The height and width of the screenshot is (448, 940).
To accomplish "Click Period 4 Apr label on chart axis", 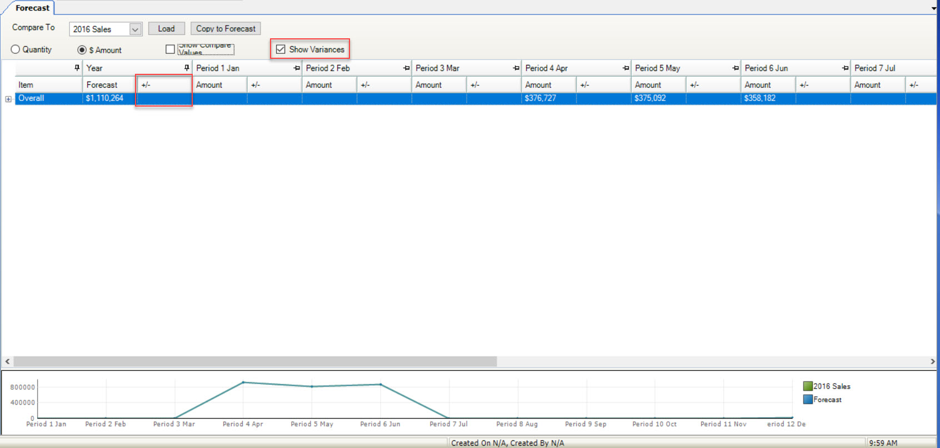I will 243,424.
